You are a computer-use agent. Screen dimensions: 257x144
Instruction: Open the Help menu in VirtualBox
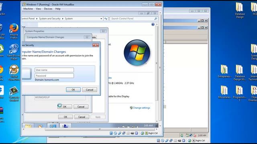click(x=58, y=9)
